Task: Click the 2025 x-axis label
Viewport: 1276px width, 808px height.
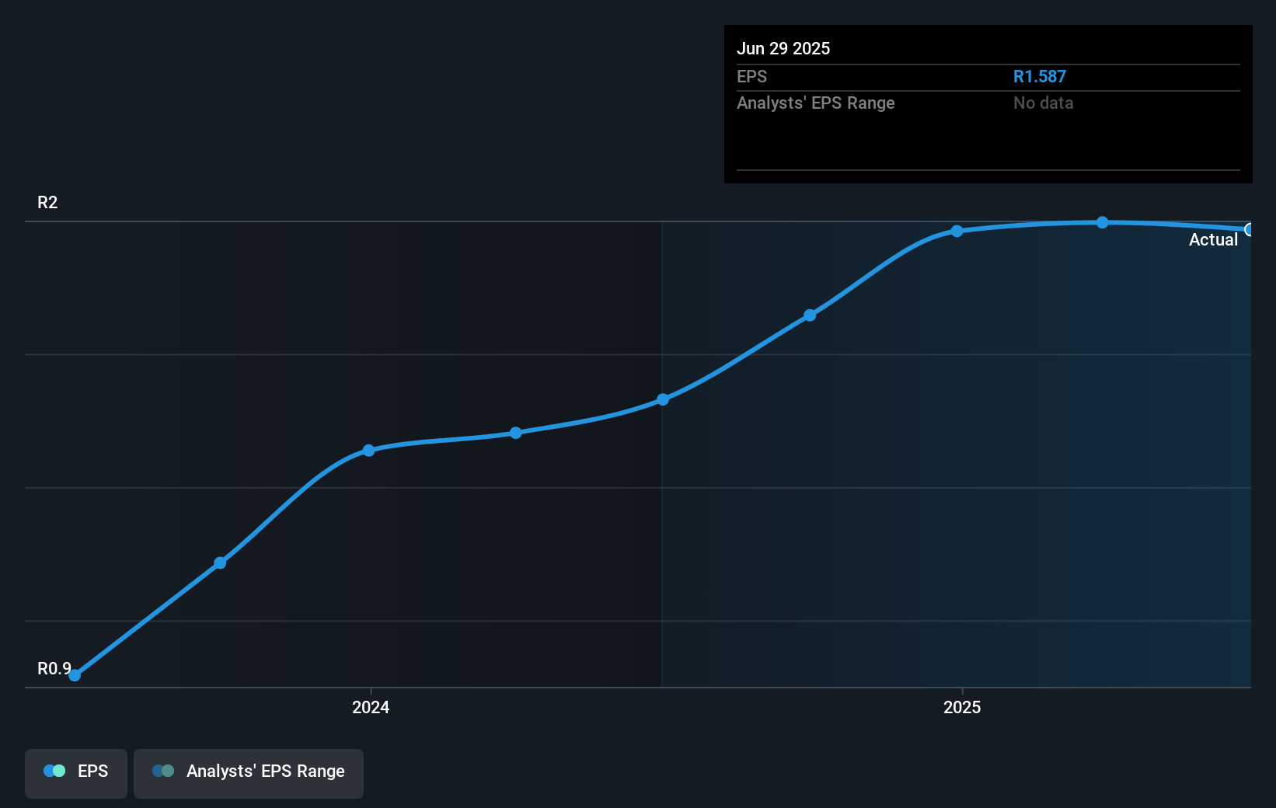Action: click(x=962, y=707)
